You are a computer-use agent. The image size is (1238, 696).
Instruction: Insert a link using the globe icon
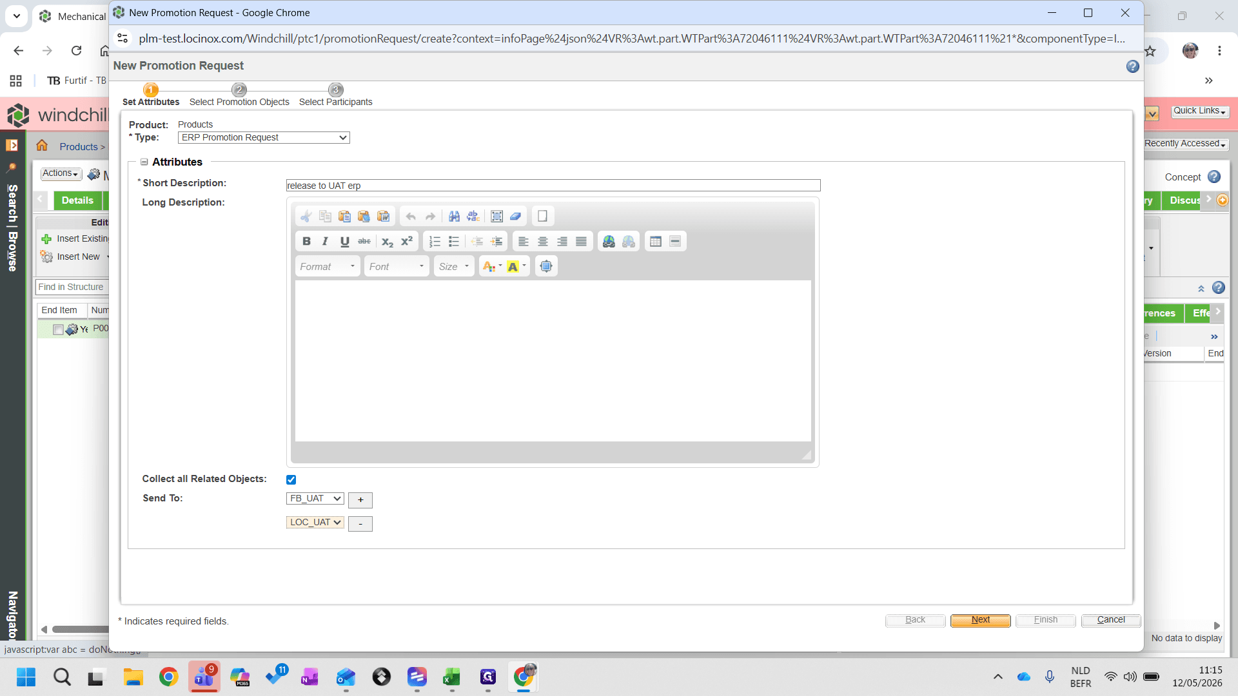click(609, 241)
